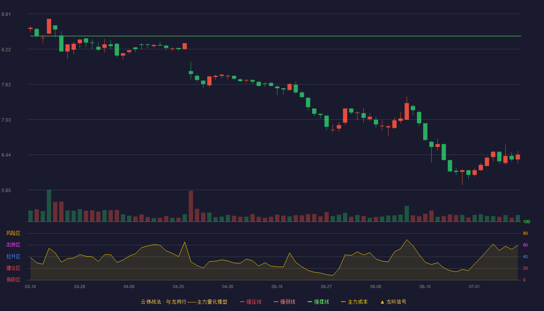544x311 pixels.
Task: Click the 7.03 price axis label
Action: point(6,120)
